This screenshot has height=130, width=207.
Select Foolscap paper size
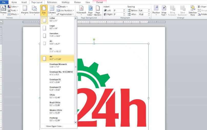coord(57,120)
